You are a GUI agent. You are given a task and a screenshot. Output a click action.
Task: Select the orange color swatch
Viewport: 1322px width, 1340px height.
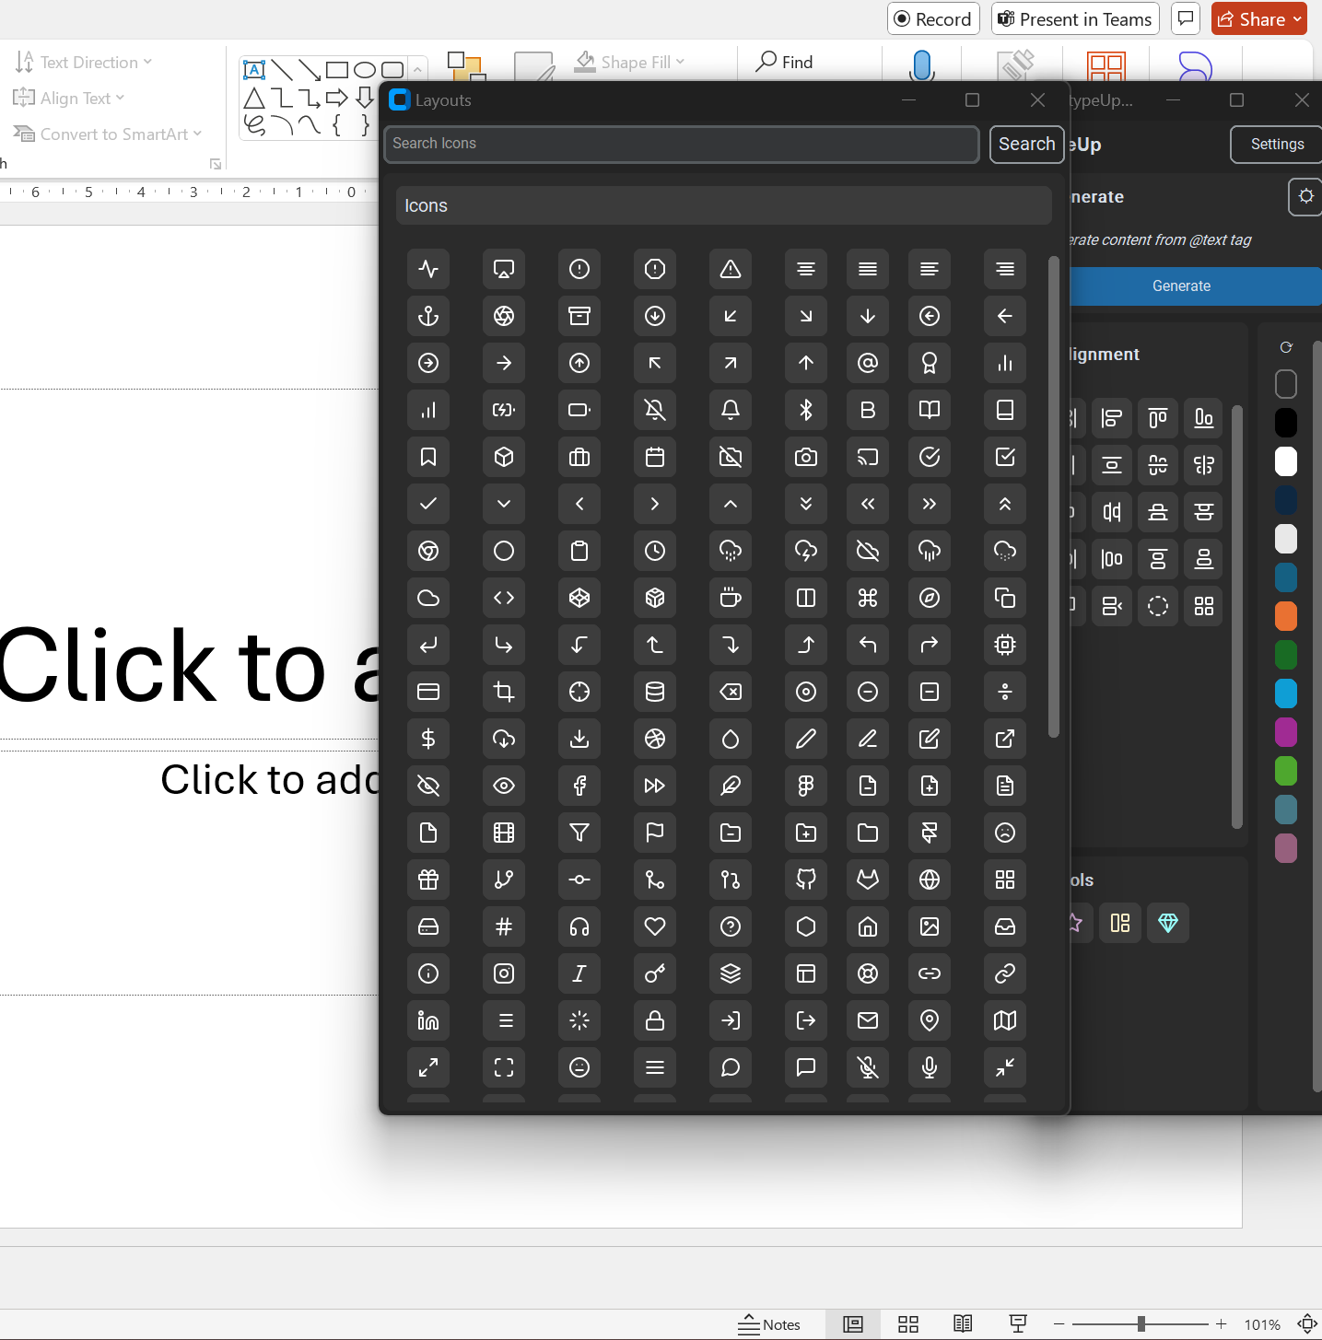1286,616
